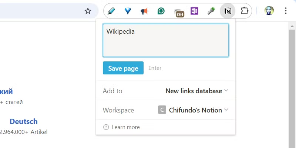Image resolution: width=296 pixels, height=148 pixels.
Task: Open the Chrome Extensions puzzle menu
Action: tap(245, 11)
